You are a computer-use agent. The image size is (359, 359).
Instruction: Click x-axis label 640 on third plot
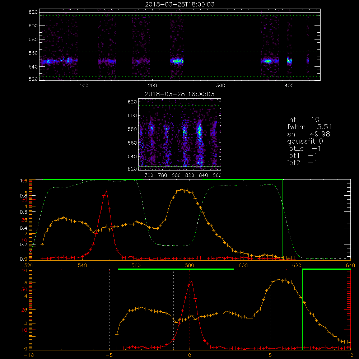[x=350, y=265]
